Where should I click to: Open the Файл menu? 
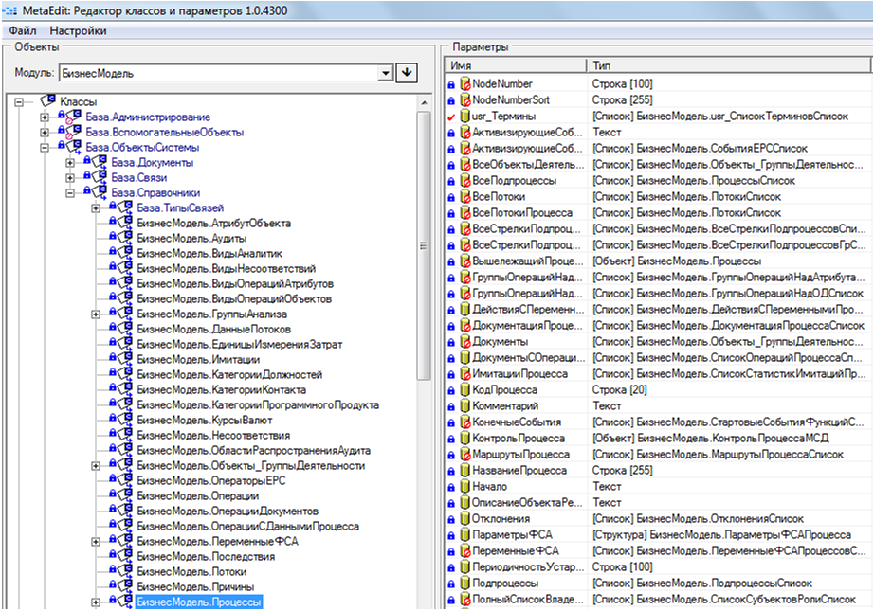click(x=23, y=30)
